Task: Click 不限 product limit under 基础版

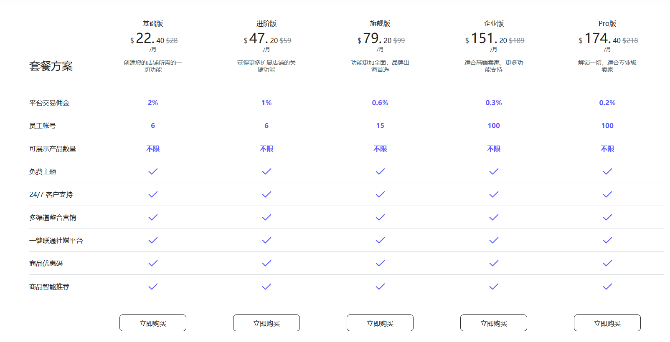Action: click(153, 148)
